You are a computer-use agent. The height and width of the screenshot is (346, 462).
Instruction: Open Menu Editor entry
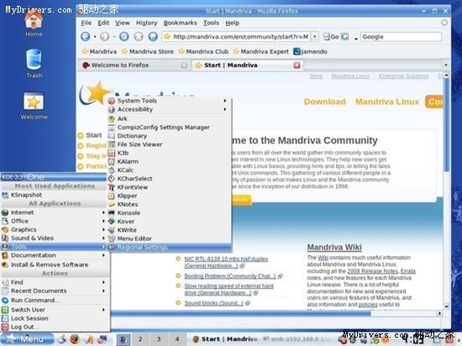point(169,239)
